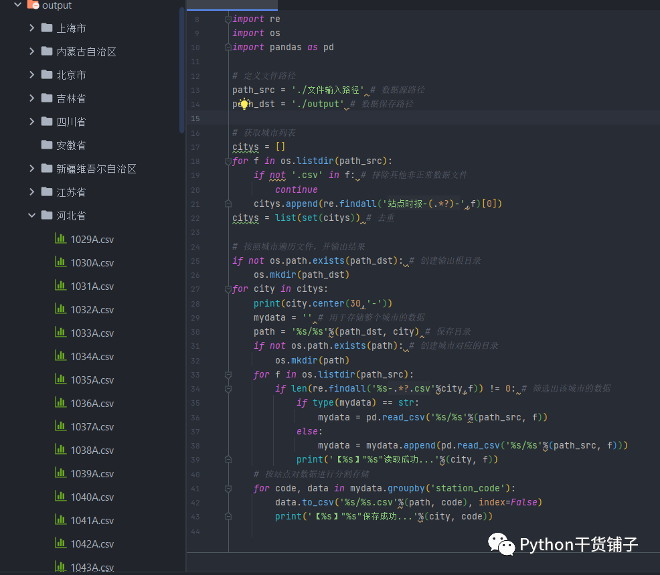Click the continue keyword on line 20
Viewport: 660px width, 575px height.
(x=297, y=190)
